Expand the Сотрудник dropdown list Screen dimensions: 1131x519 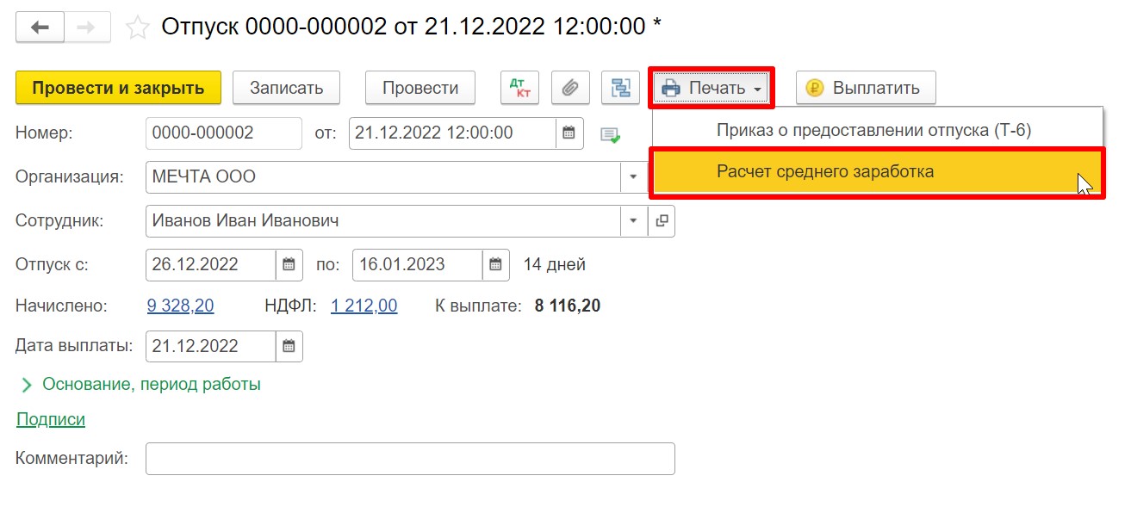click(633, 220)
